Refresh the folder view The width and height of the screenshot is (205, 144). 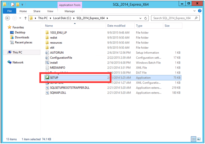click(146, 18)
